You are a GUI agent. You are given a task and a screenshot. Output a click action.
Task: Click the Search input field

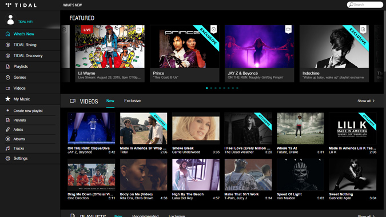pos(365,5)
